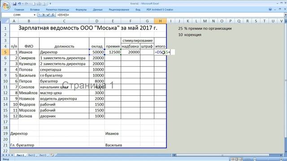The width and height of the screenshot is (287, 161).
Task: Open the Рецензирование ribbon tab
Action: click(x=119, y=10)
